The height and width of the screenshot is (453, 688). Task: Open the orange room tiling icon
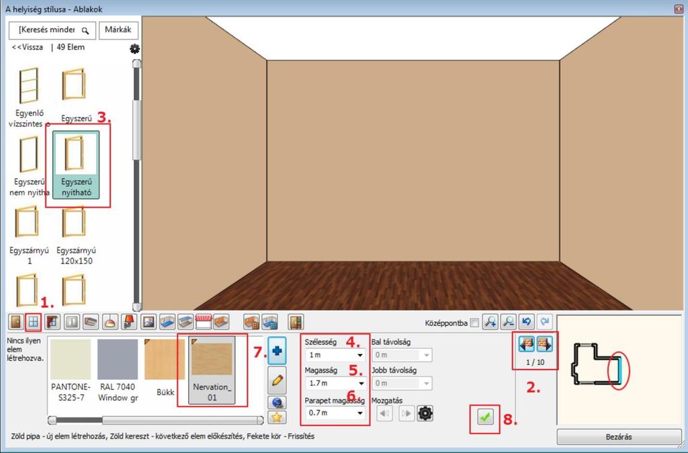click(251, 322)
